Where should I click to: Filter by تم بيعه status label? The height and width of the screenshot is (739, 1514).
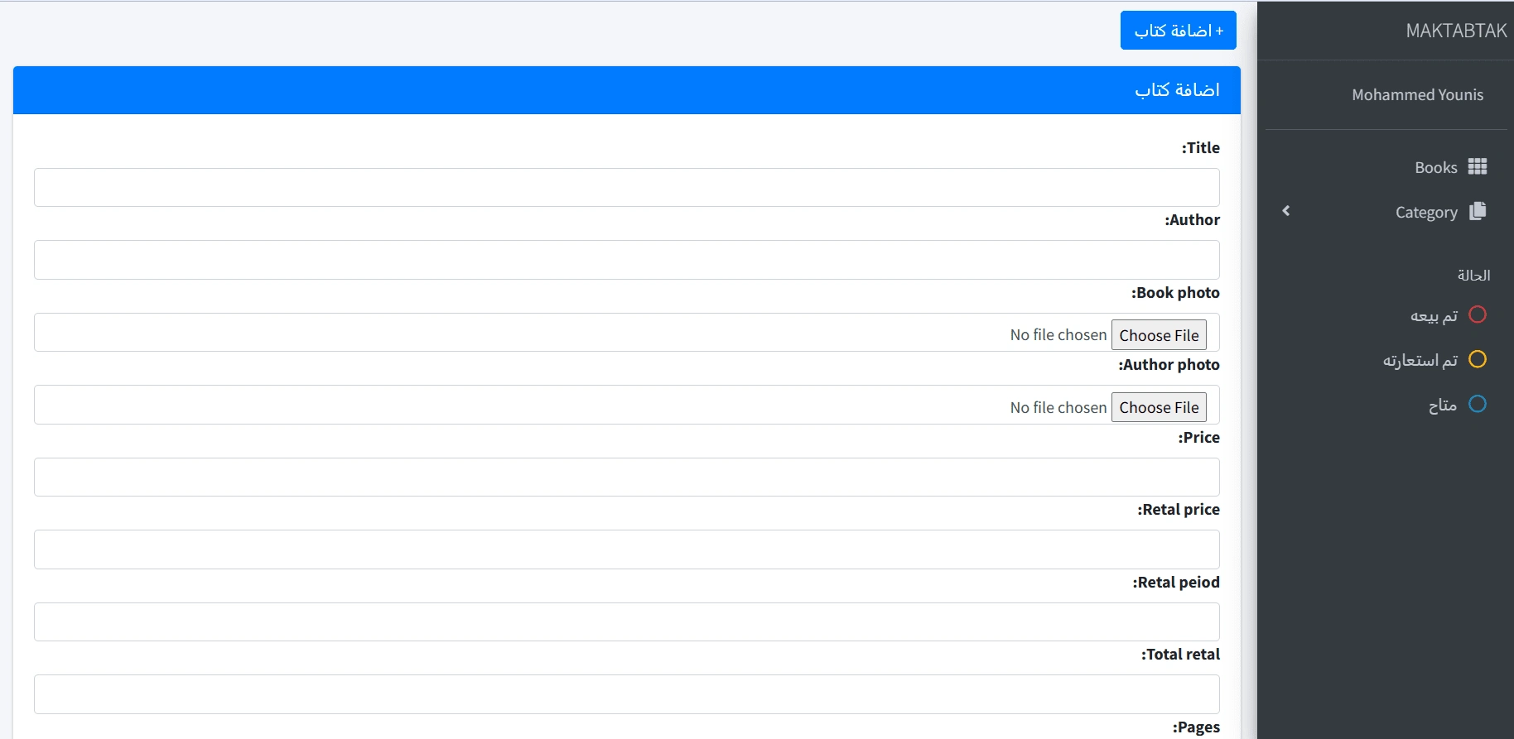tap(1434, 315)
